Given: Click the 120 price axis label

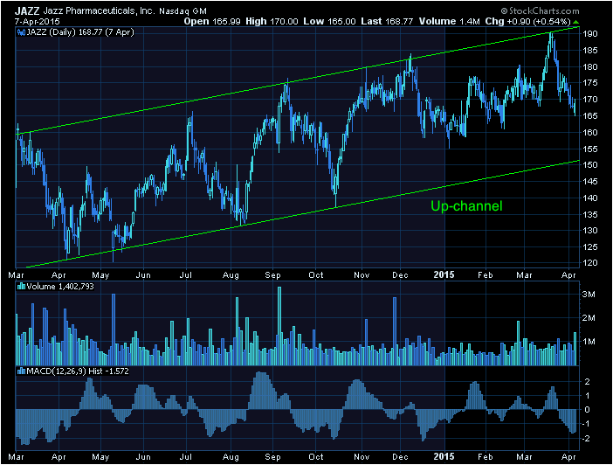Looking at the screenshot, I should (x=590, y=263).
